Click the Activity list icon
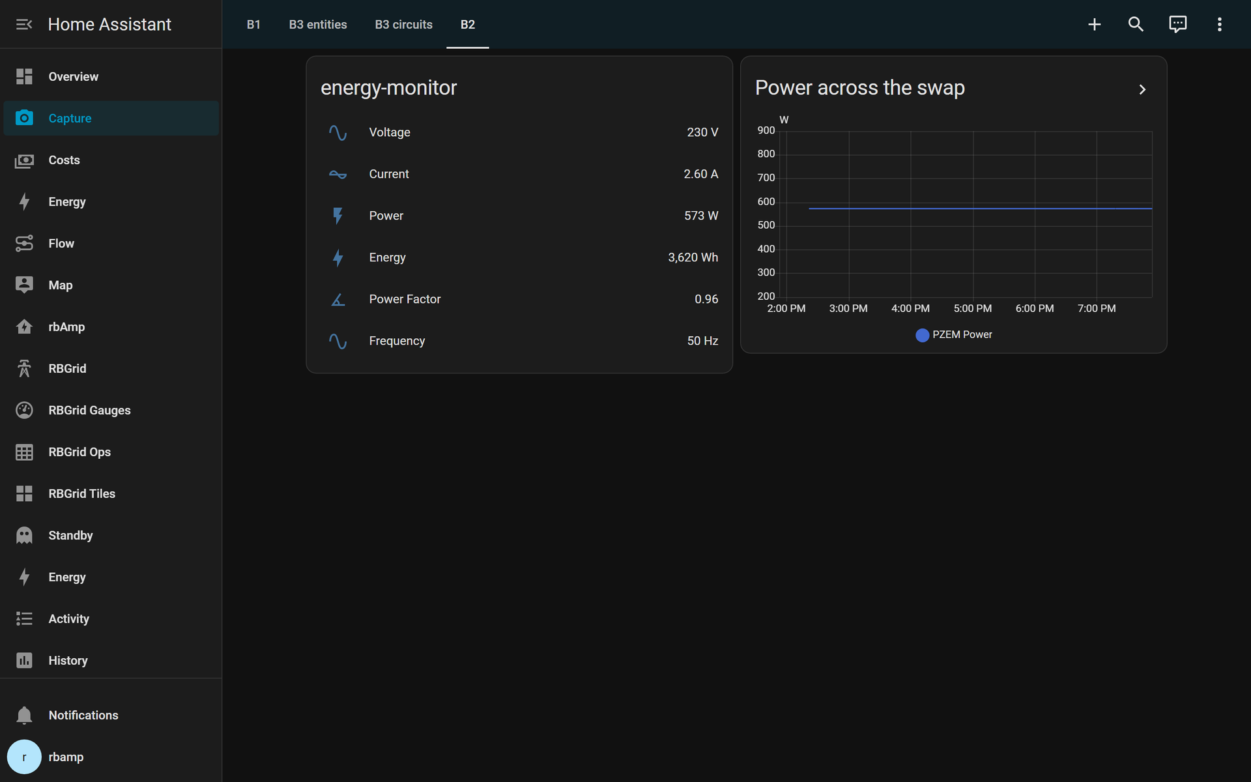Image resolution: width=1251 pixels, height=782 pixels. 24,618
